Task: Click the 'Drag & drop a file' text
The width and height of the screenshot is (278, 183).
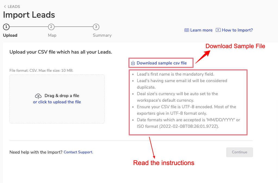Action: tap(62, 96)
